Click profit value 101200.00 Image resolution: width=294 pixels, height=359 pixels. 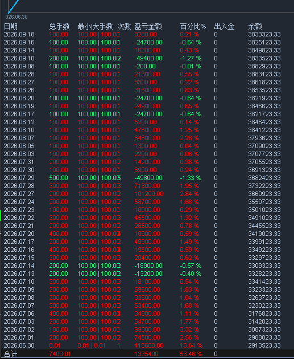tap(149, 194)
